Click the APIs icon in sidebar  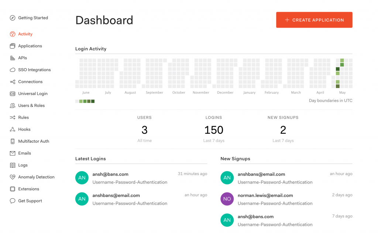pos(13,58)
